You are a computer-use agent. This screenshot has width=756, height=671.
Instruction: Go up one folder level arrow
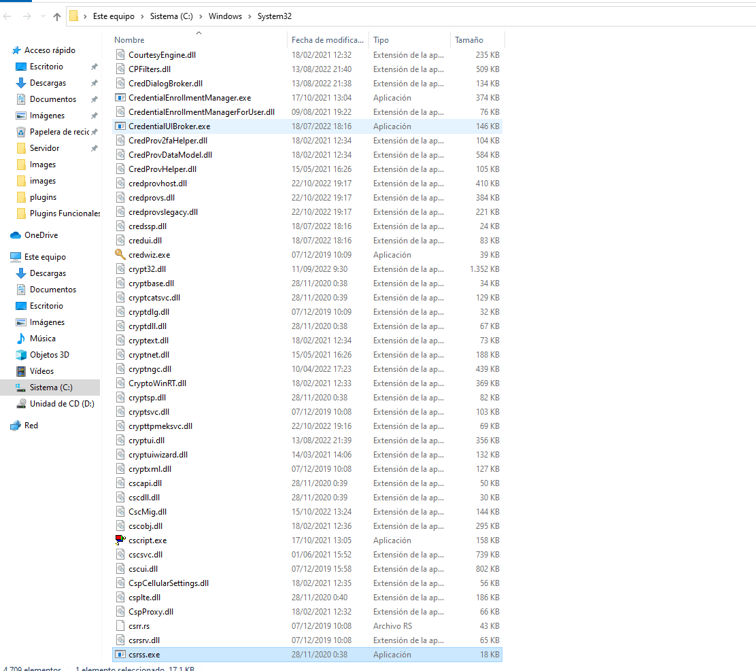tap(57, 17)
